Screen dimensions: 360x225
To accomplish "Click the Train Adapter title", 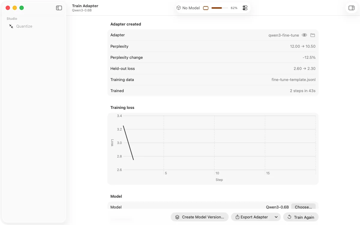I will click(85, 6).
